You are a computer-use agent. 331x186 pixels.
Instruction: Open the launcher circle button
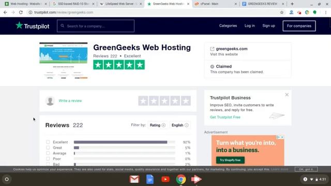click(x=7, y=179)
